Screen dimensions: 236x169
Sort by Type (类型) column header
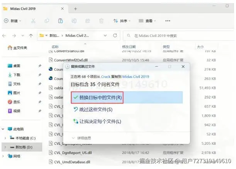(x=166, y=47)
